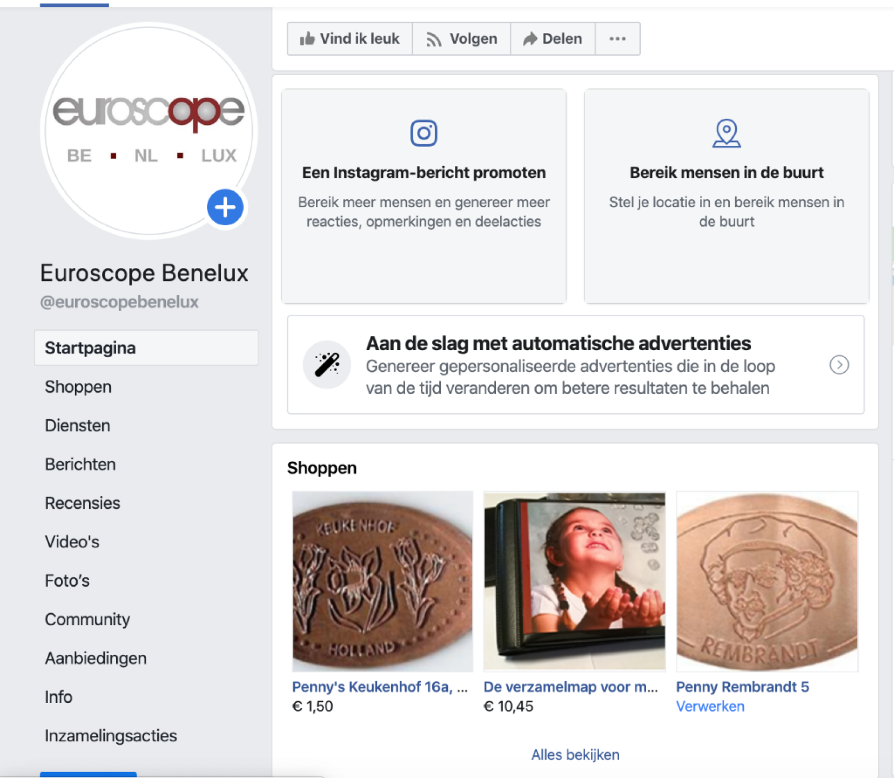Viewport: 894px width, 778px height.
Task: Open the Foto's section
Action: pyautogui.click(x=68, y=581)
